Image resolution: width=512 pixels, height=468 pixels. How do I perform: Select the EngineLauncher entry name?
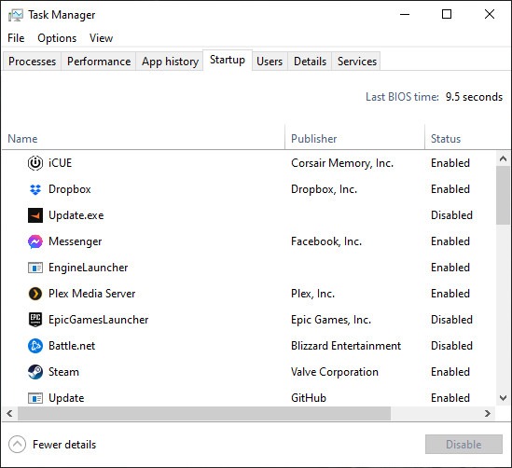tap(89, 268)
